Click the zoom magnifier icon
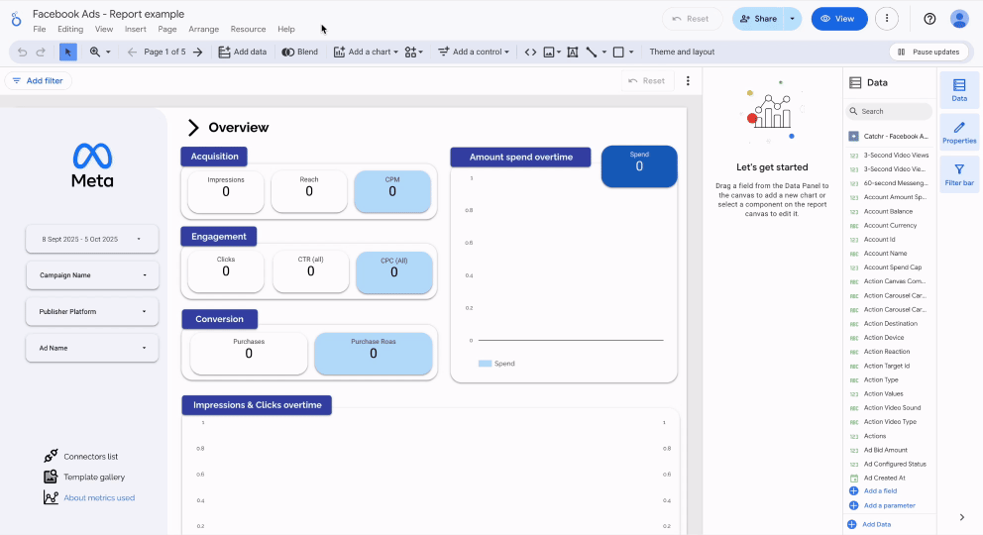 click(95, 52)
